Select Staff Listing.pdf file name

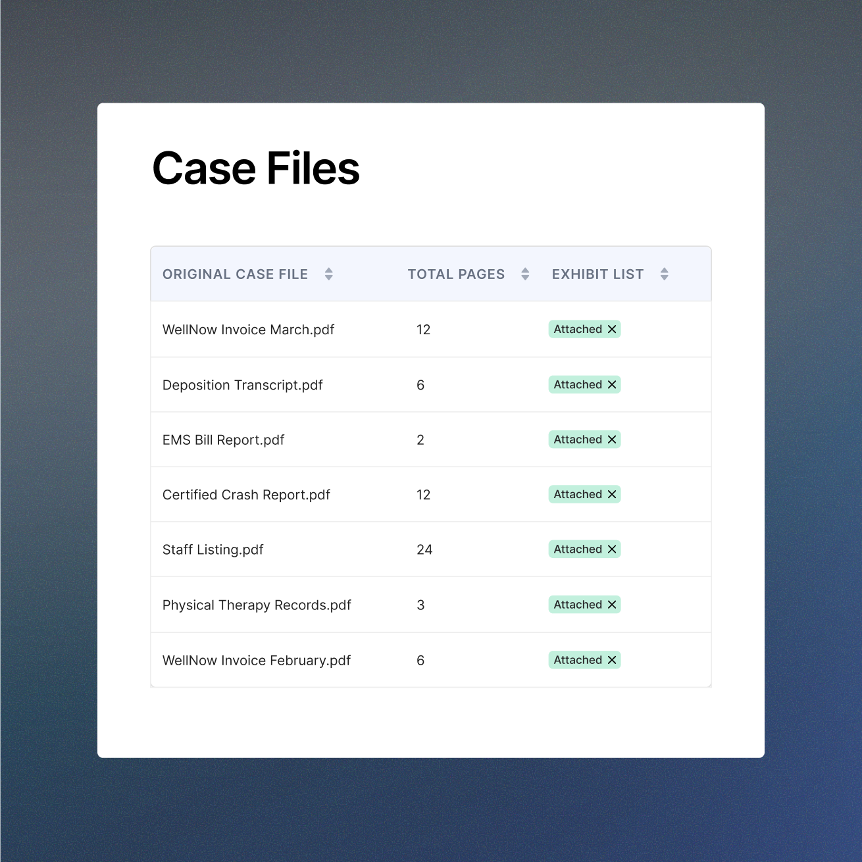pyautogui.click(x=213, y=549)
